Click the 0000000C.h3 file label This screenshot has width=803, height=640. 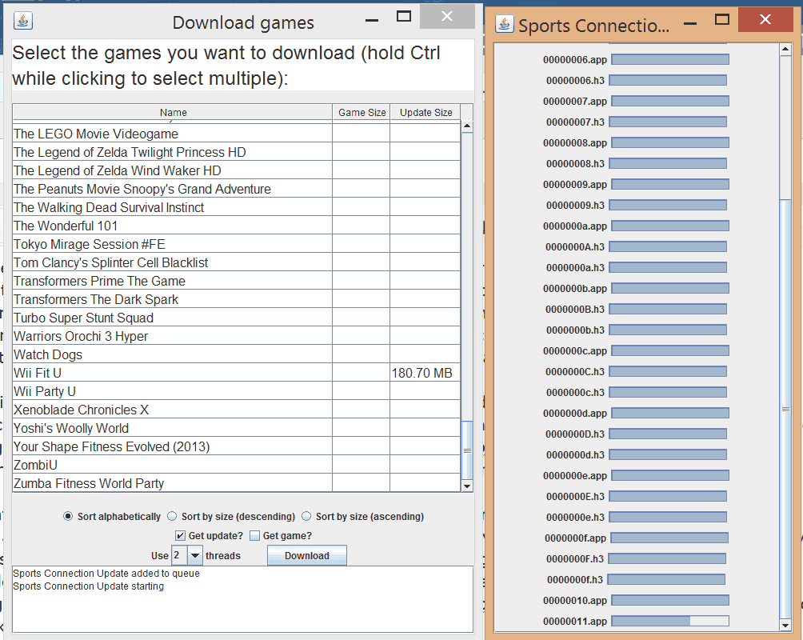point(574,371)
